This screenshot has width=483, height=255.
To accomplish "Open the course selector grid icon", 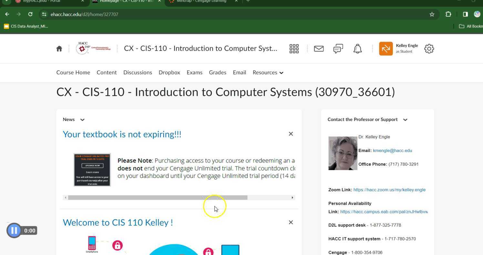I will (294, 48).
